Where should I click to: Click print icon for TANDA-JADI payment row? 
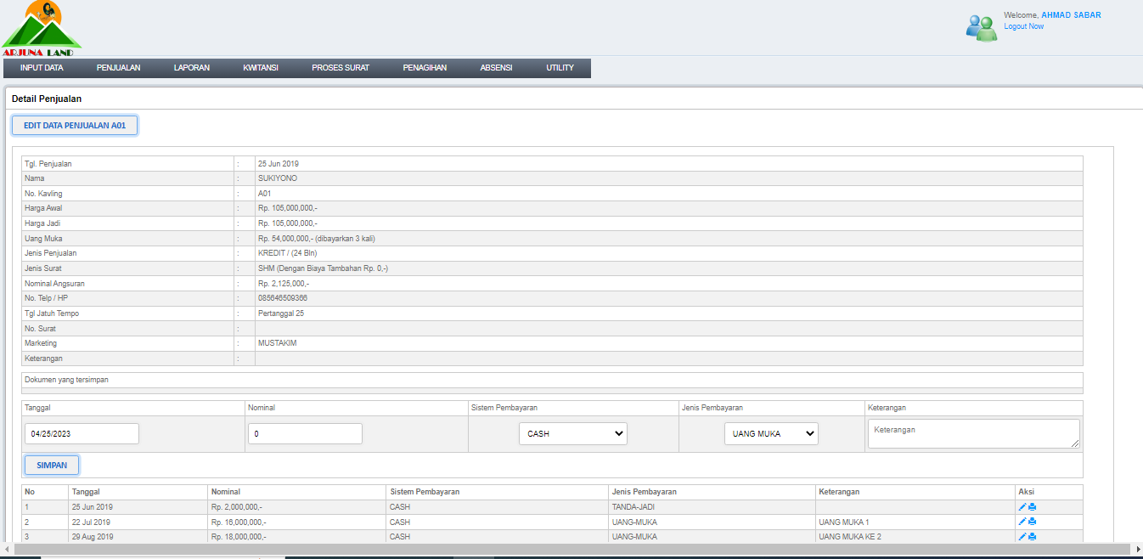[x=1033, y=507]
